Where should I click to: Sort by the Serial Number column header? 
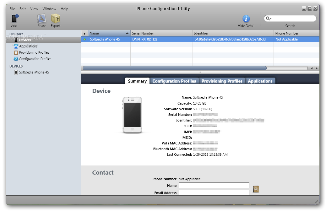(161, 33)
